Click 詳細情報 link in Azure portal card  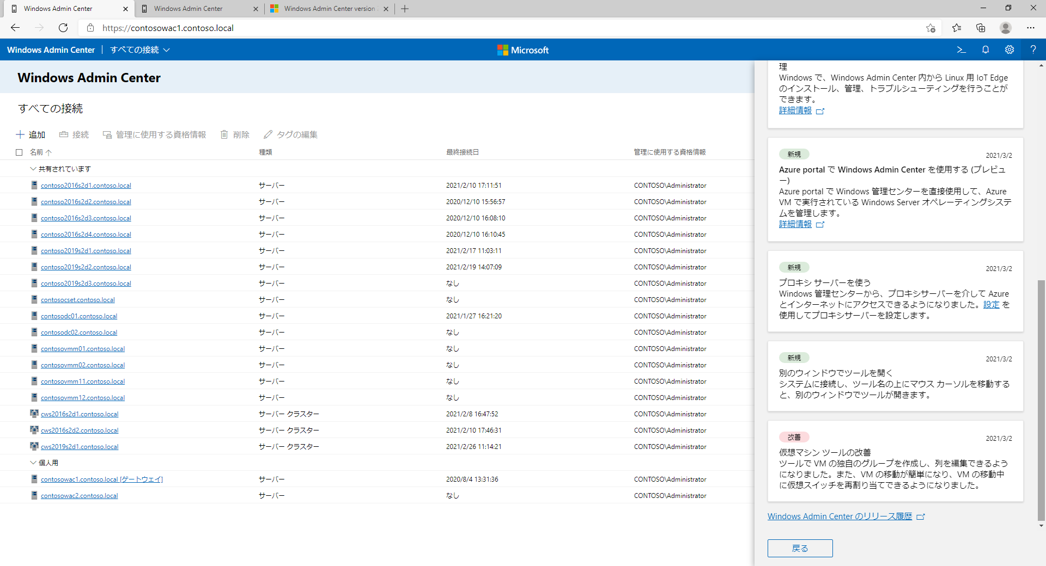click(795, 224)
